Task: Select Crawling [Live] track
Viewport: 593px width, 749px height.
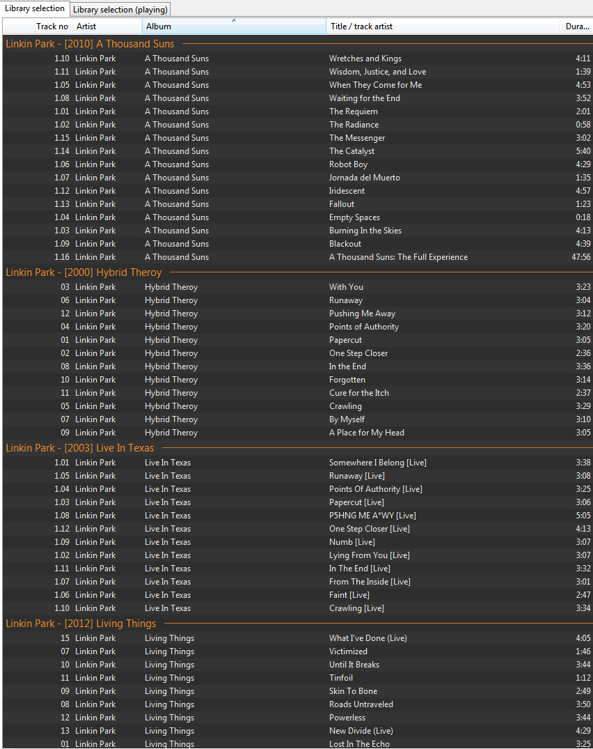Action: [x=298, y=608]
